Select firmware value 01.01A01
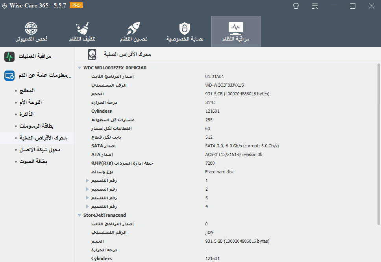The width and height of the screenshot is (381, 262). pyautogui.click(x=215, y=76)
